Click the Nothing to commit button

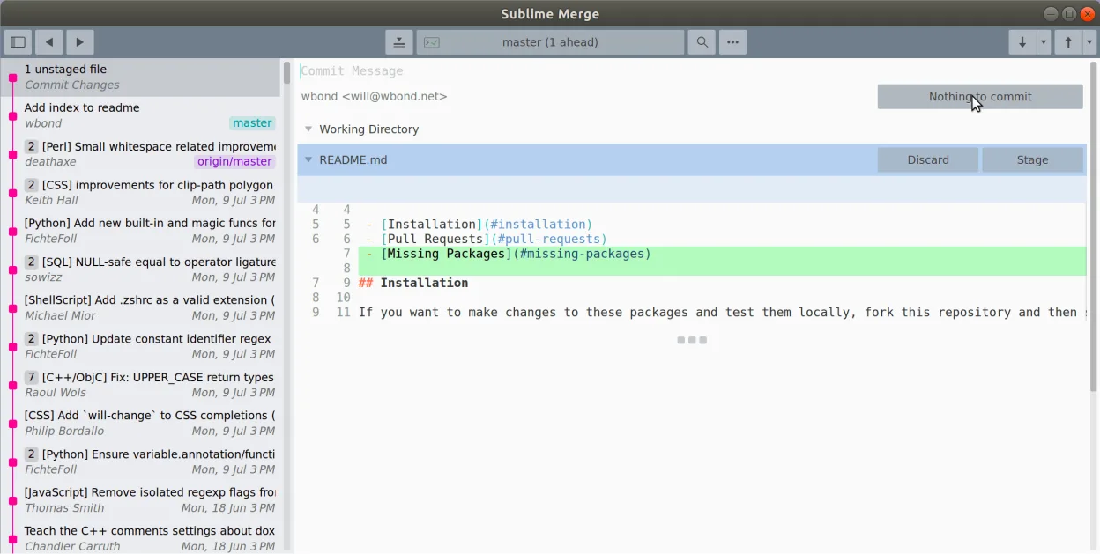coord(980,97)
